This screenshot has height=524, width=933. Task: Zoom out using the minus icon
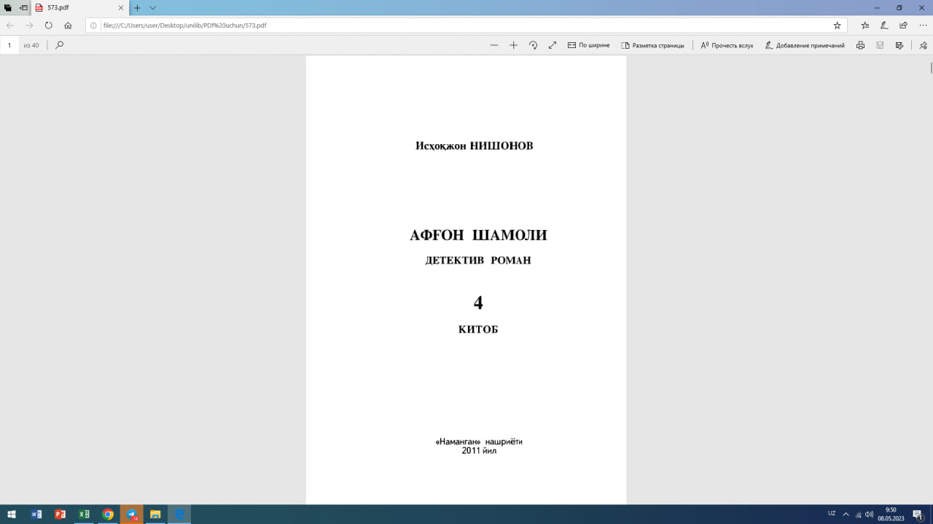[x=494, y=45]
